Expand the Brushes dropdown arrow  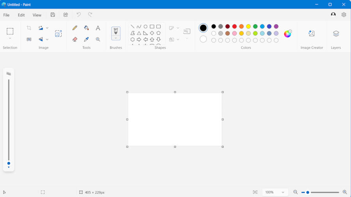point(116,38)
